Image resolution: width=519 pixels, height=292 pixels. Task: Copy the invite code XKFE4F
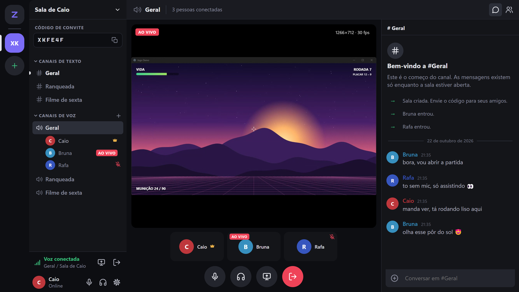click(115, 40)
